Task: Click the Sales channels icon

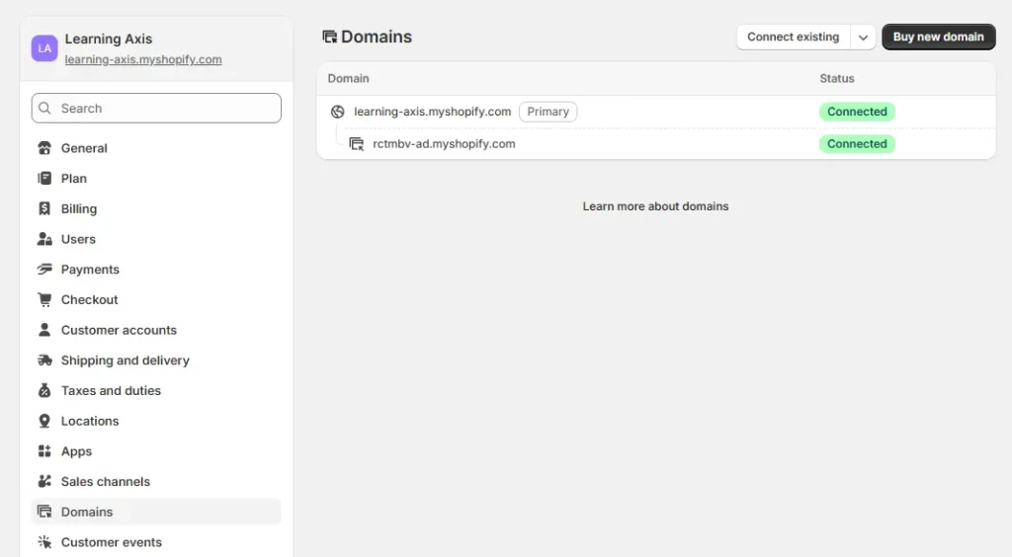Action: (44, 482)
